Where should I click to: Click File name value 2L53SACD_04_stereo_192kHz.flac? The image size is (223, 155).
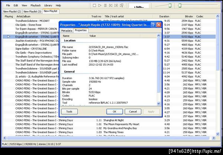tap(109, 47)
